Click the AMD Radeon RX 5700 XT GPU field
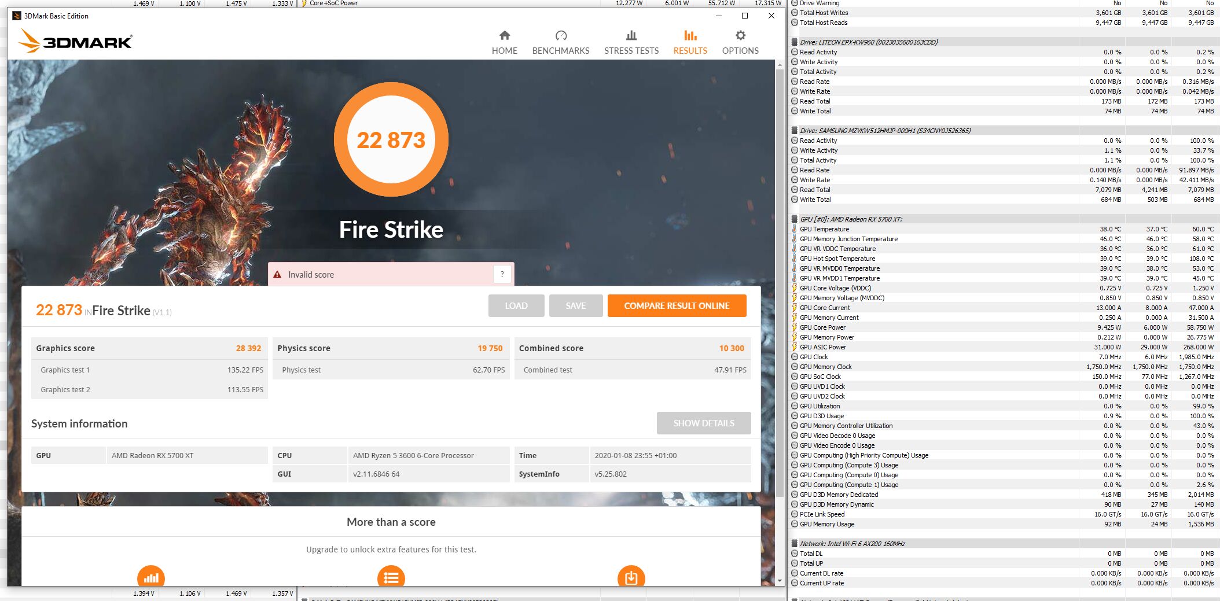1220x601 pixels. 186,455
